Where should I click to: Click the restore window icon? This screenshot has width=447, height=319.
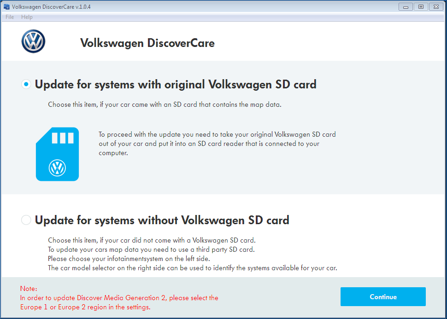[421, 6]
